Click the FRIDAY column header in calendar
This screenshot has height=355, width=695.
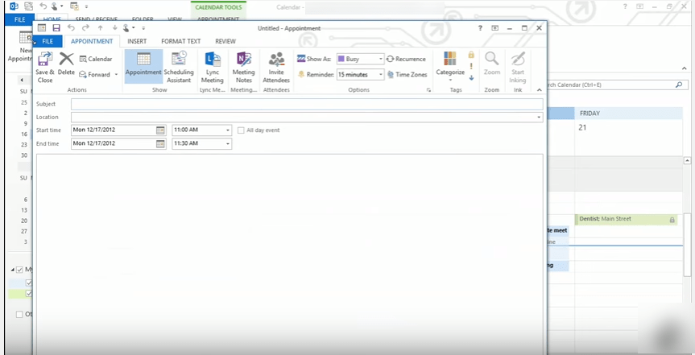(628, 114)
